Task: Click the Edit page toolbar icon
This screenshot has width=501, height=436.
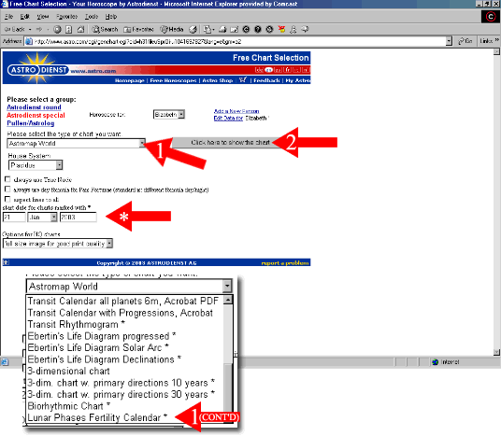Action: (x=235, y=29)
